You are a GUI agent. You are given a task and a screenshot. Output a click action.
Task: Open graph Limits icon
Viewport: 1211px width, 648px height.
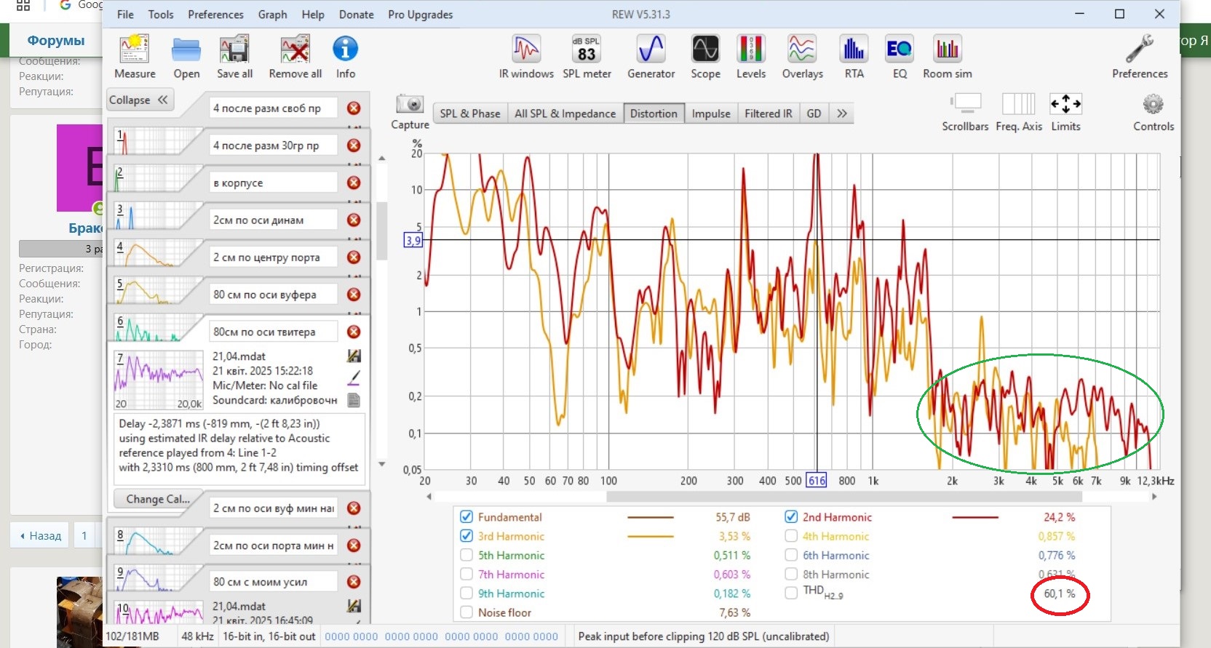pyautogui.click(x=1065, y=104)
